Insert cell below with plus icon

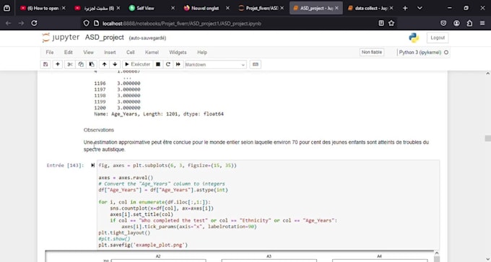(x=57, y=64)
